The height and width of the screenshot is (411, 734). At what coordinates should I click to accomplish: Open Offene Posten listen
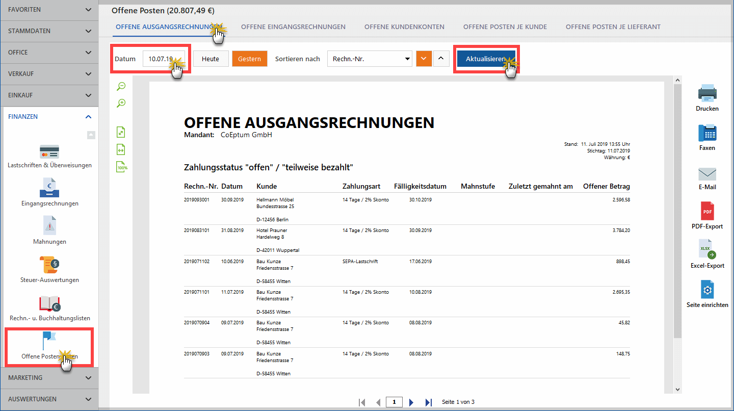coord(49,346)
